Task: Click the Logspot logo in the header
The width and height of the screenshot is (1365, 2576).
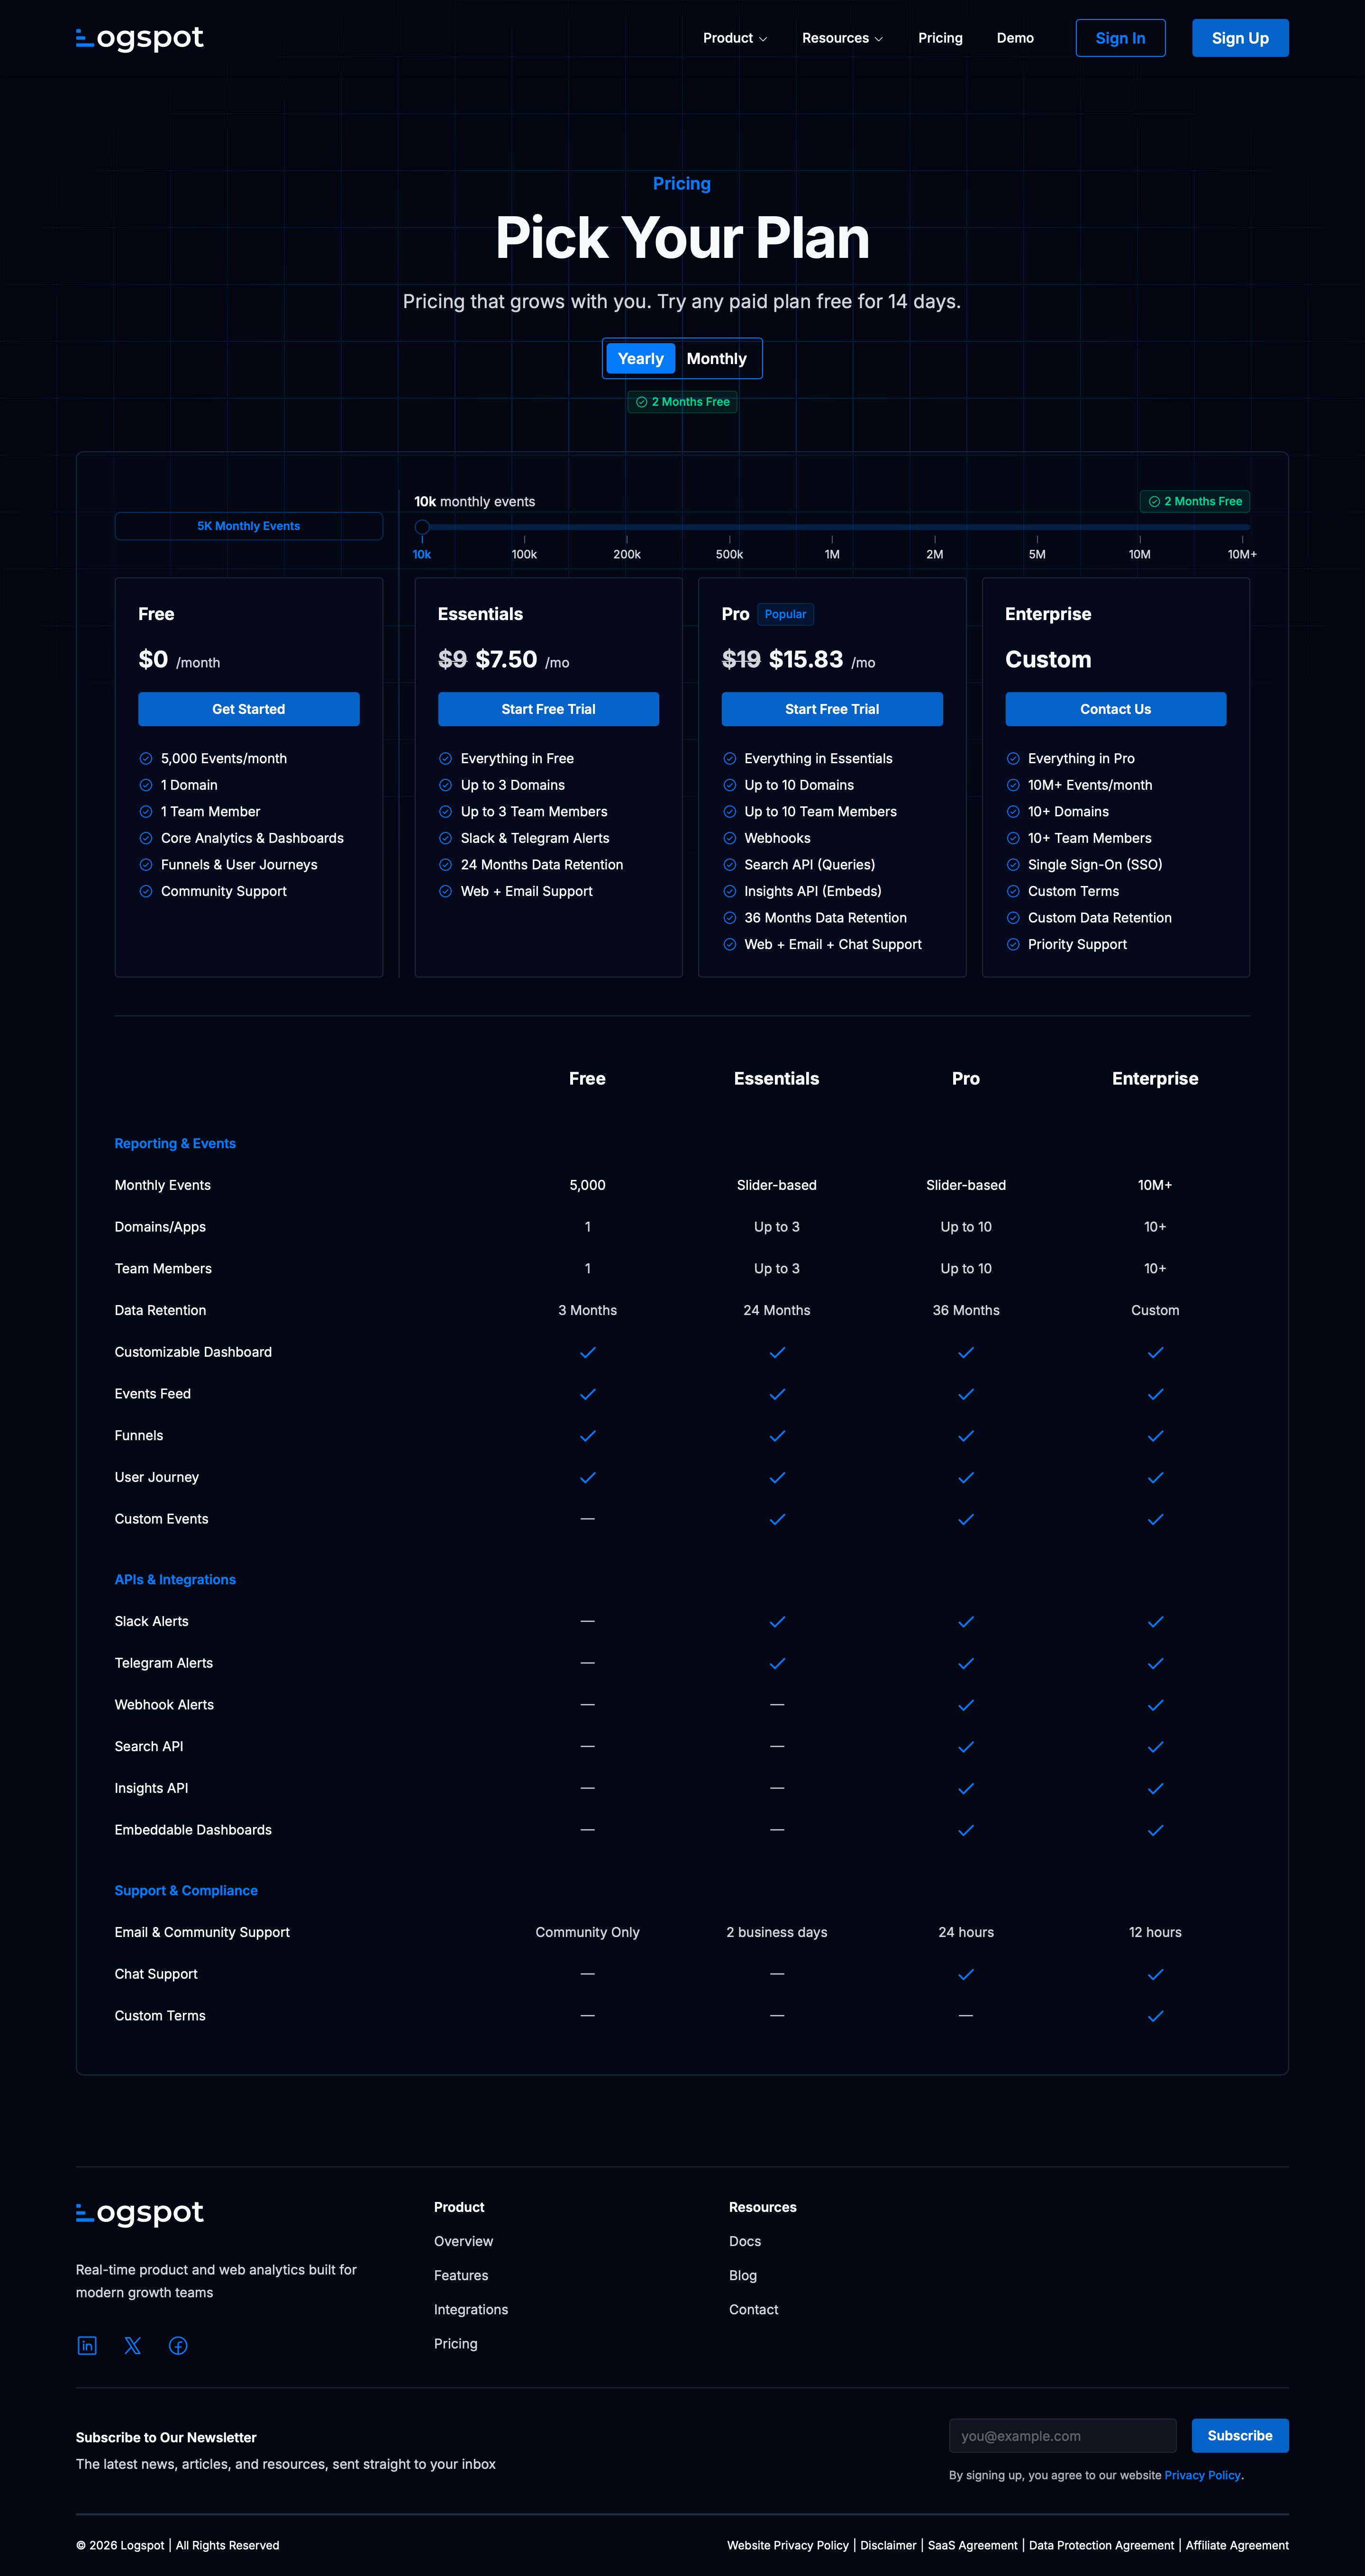Action: pyautogui.click(x=140, y=38)
